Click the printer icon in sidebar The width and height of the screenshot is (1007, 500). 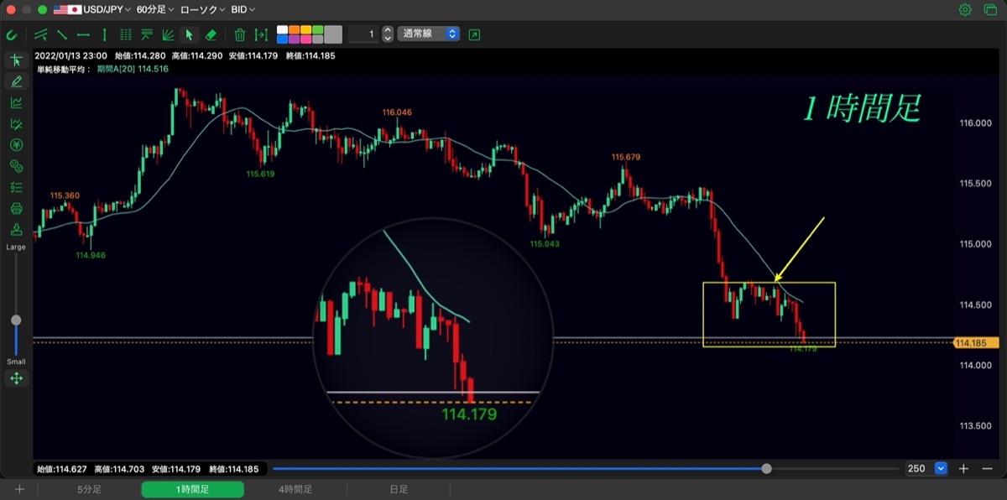click(16, 208)
